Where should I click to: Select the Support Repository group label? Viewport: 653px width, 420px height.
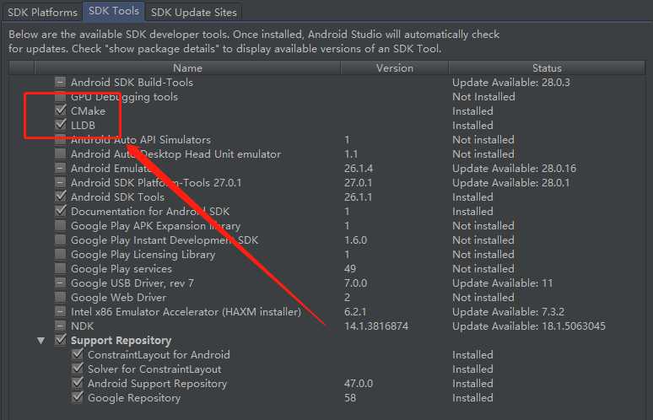pos(121,341)
